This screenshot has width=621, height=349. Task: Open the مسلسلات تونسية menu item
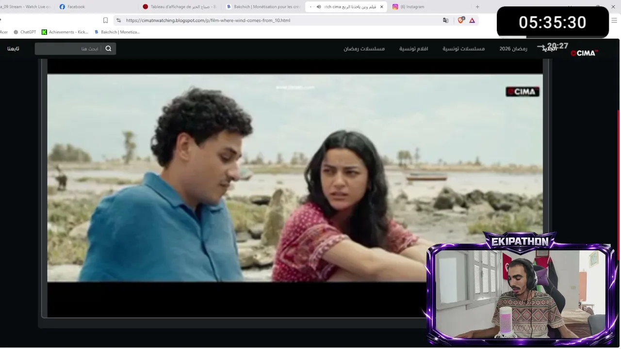pos(464,48)
